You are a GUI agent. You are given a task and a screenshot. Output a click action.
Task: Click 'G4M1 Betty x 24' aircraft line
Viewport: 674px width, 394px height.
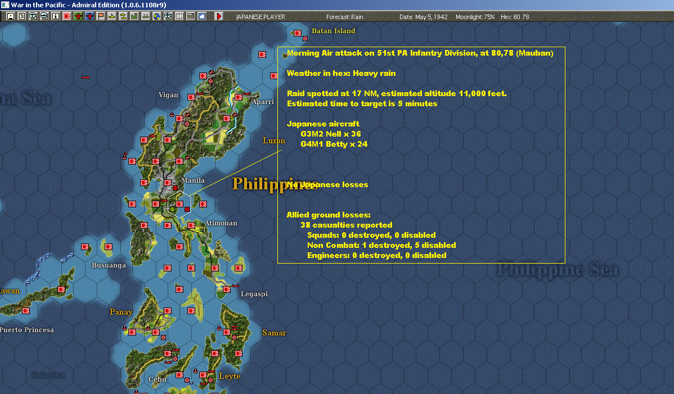(x=334, y=144)
